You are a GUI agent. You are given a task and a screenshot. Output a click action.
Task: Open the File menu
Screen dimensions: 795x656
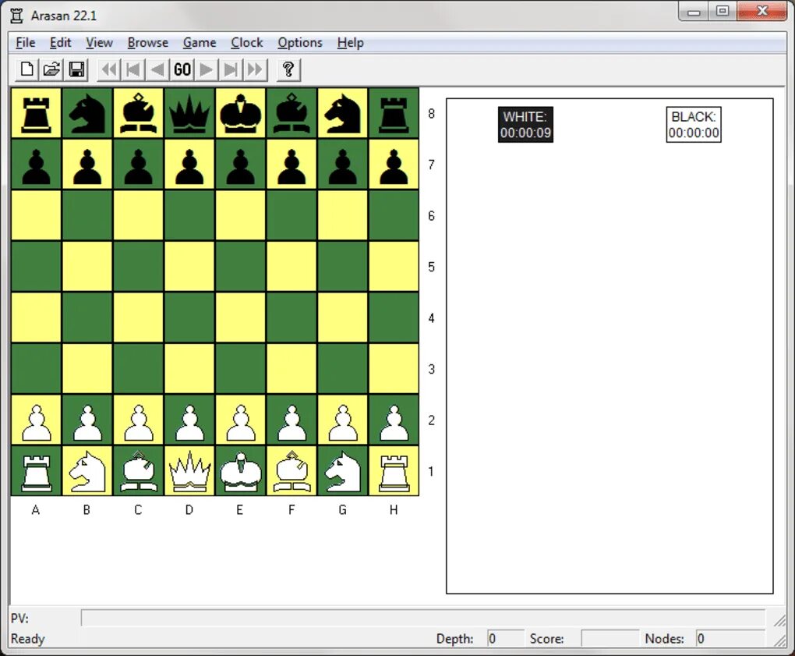pos(26,43)
